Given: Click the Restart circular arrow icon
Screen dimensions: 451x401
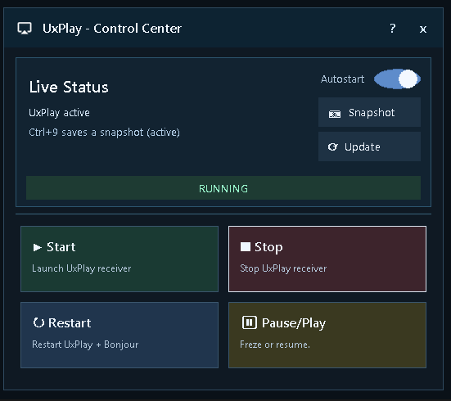Looking at the screenshot, I should [38, 322].
